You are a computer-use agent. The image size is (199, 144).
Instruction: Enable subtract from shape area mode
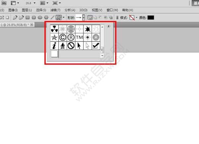coord(100,17)
